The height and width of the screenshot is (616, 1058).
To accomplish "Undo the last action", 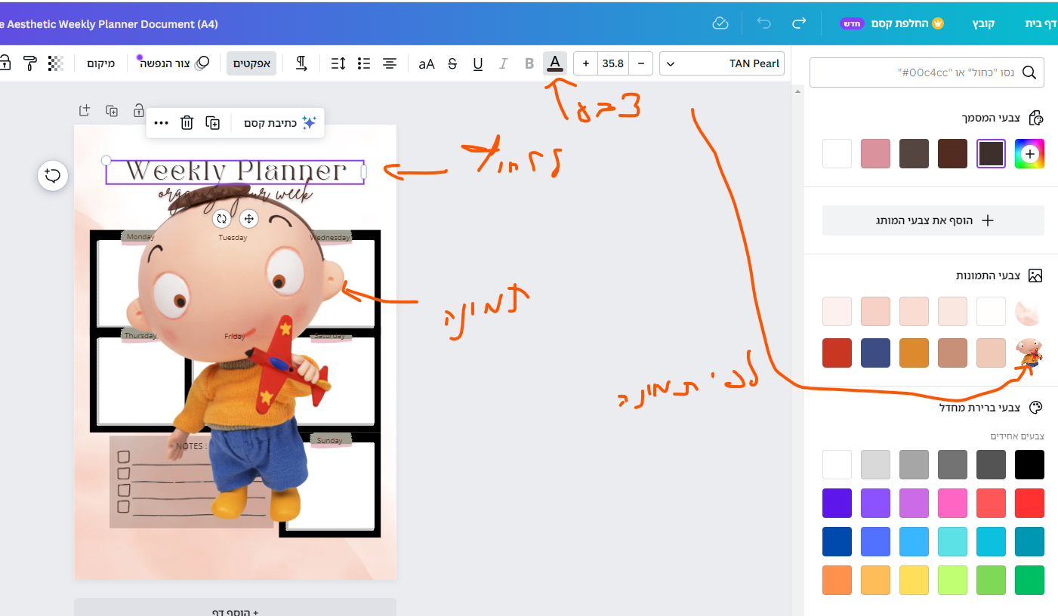I will (764, 23).
